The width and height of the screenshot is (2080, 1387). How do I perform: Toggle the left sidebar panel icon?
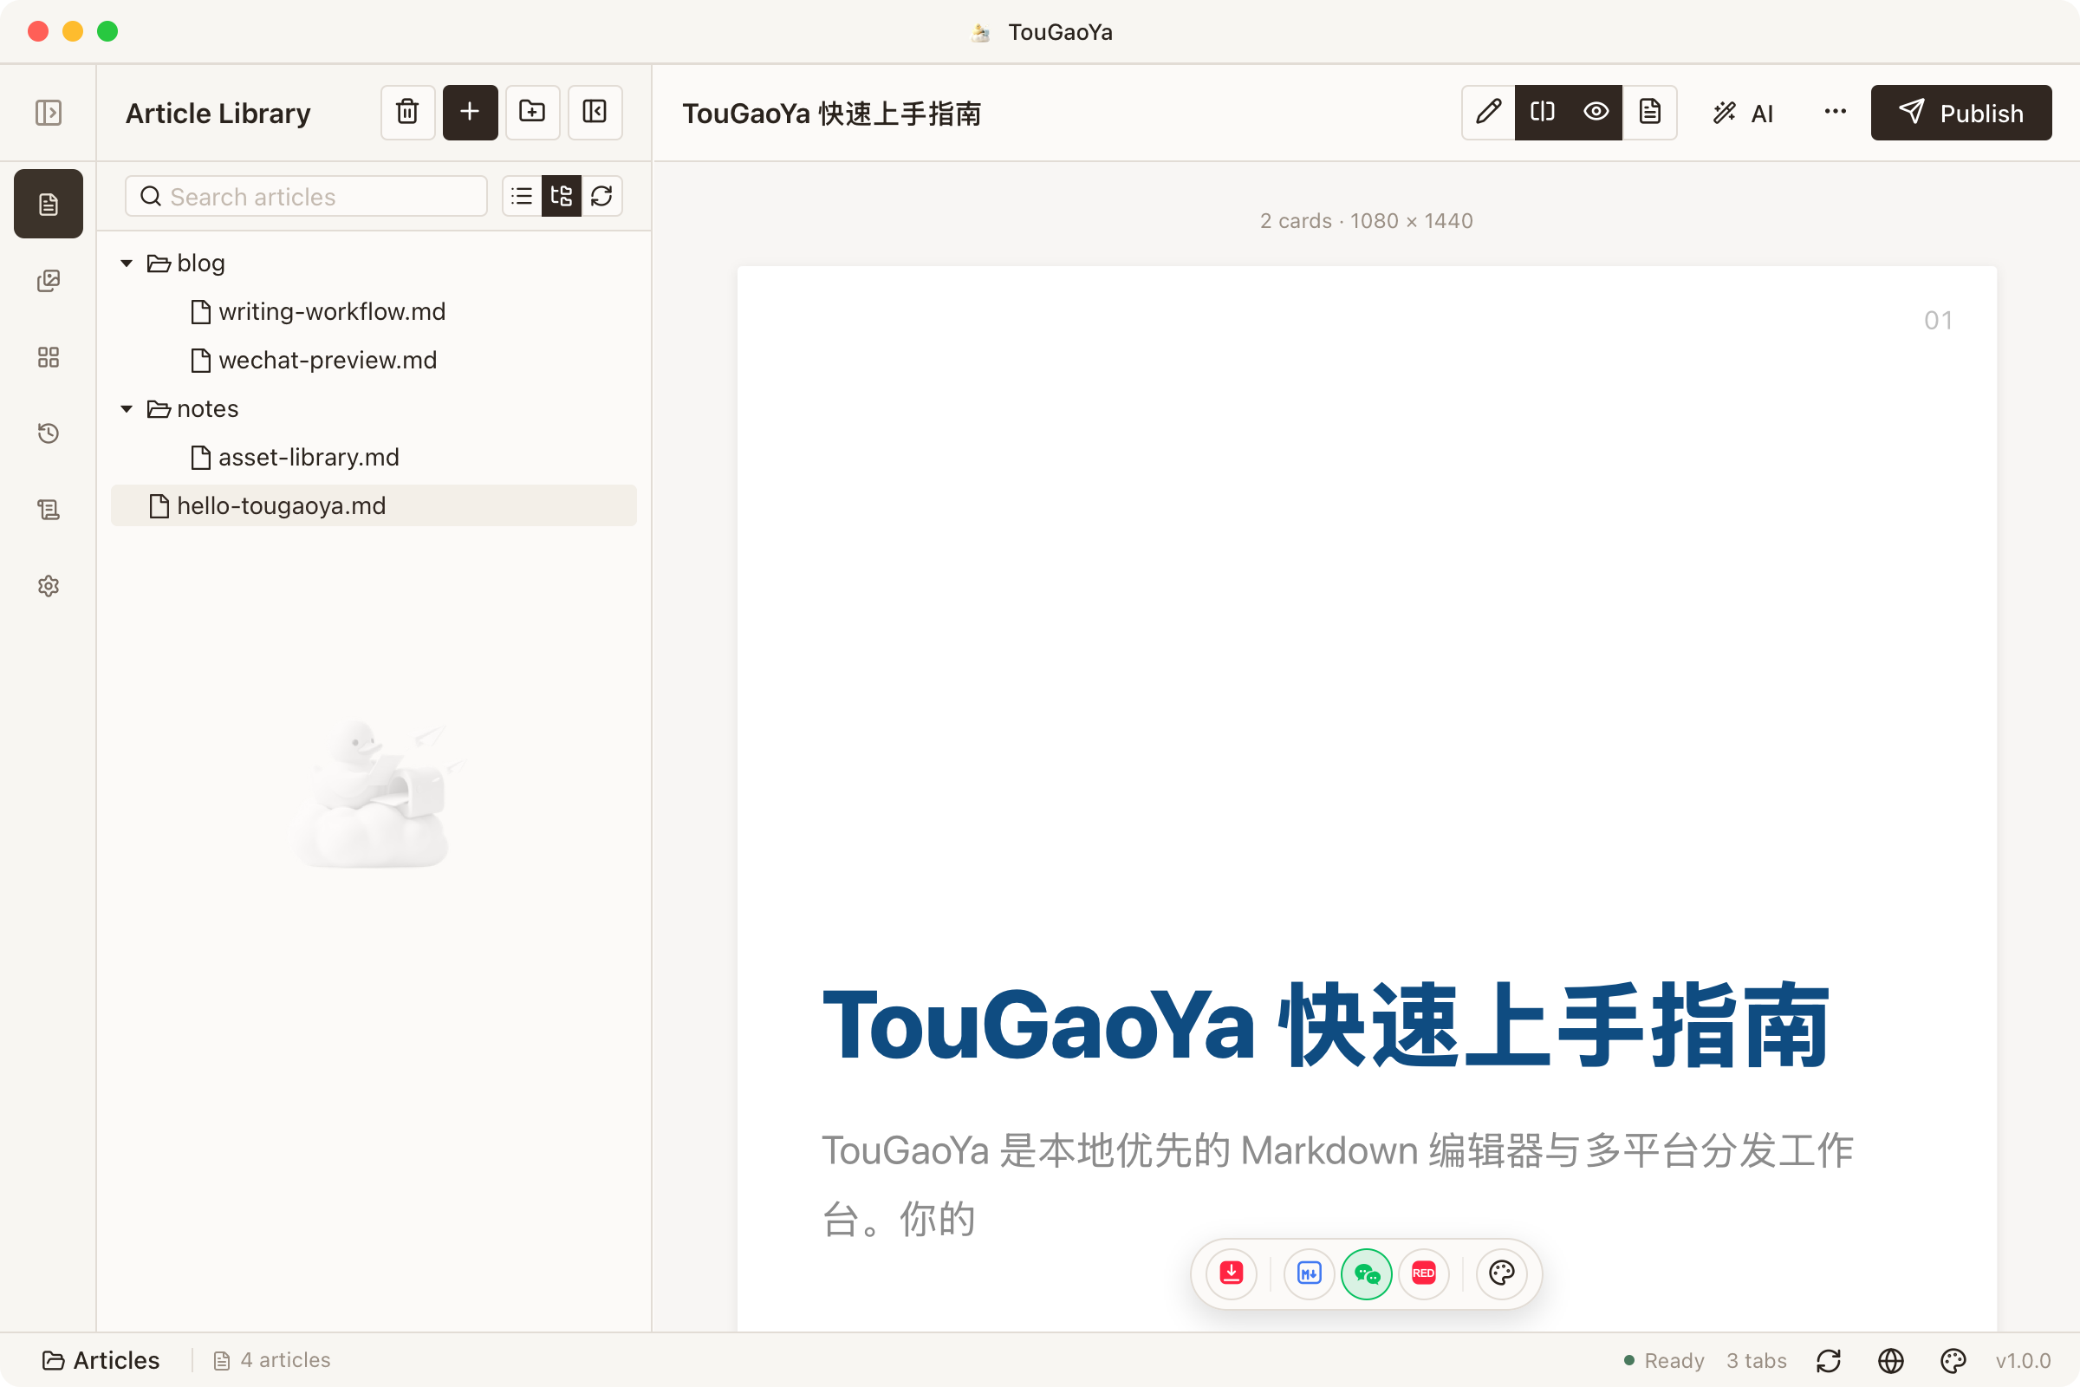point(48,113)
